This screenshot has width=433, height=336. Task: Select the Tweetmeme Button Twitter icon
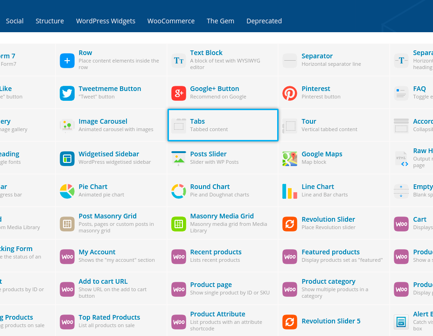pyautogui.click(x=67, y=93)
